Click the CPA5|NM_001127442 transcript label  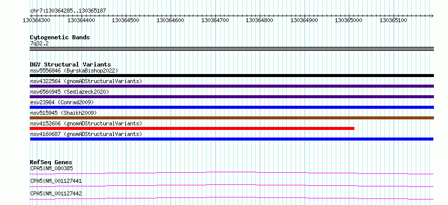click(x=56, y=193)
